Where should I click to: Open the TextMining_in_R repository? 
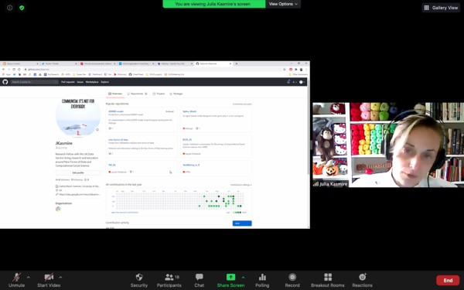pos(191,165)
